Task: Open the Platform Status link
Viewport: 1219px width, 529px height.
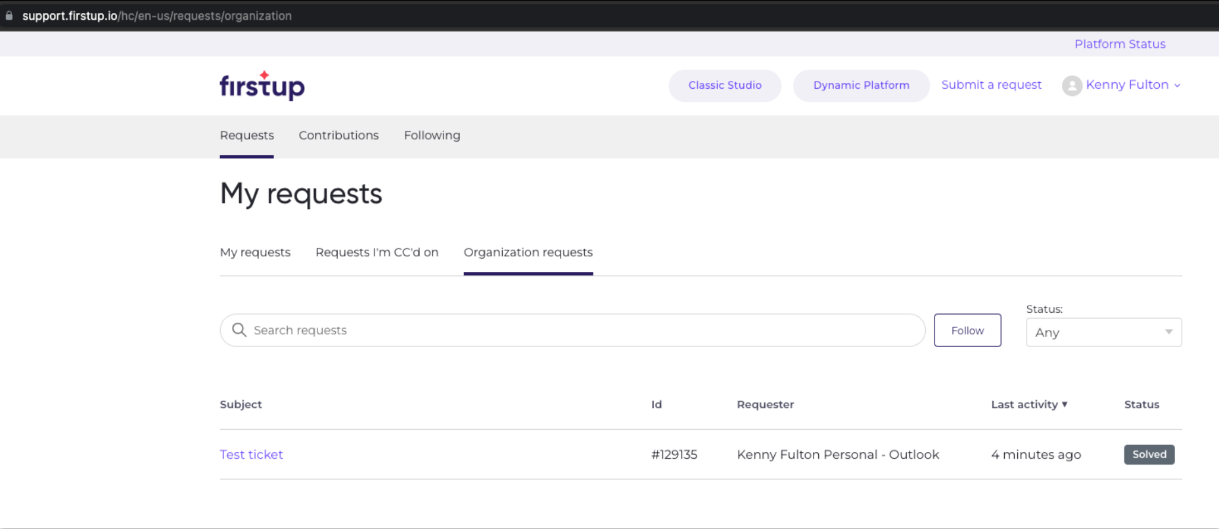Action: point(1120,44)
